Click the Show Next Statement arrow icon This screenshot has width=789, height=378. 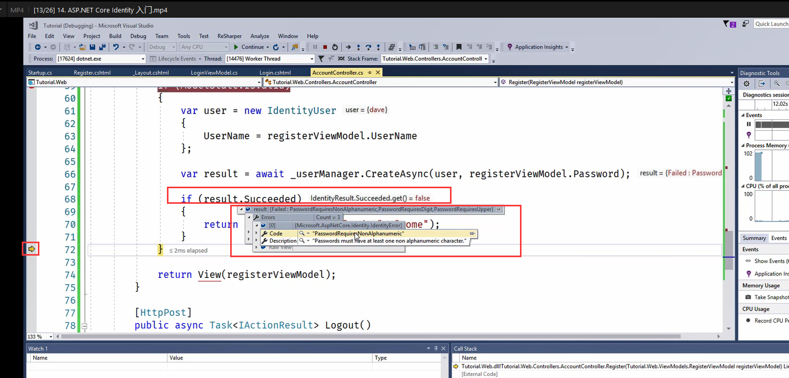tap(348, 47)
